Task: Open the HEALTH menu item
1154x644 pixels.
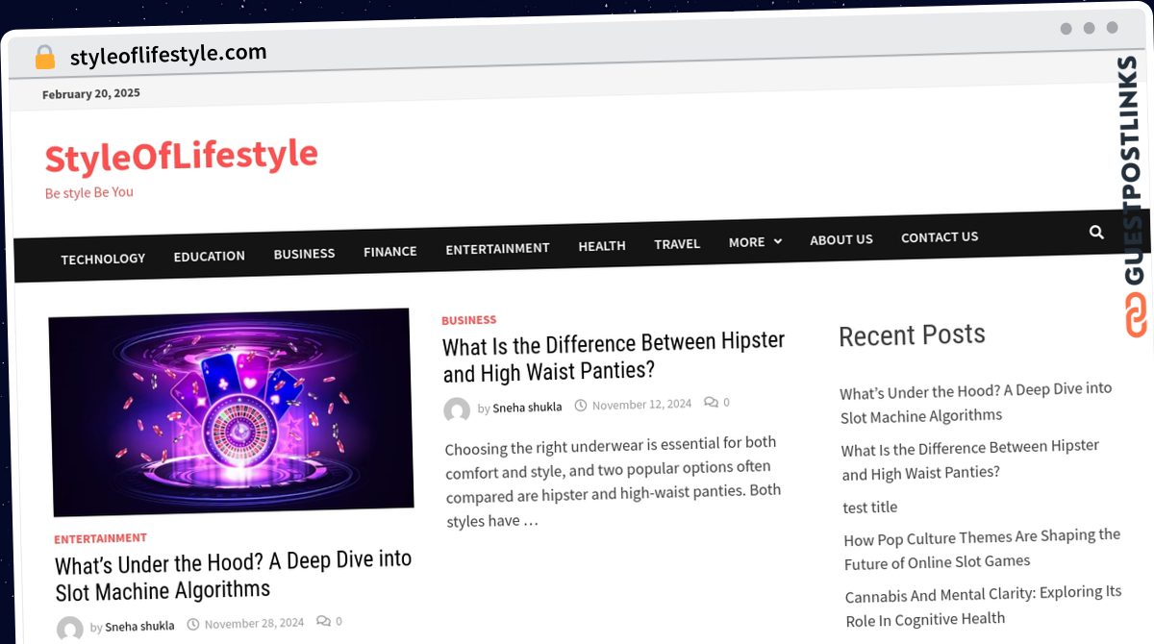Action: point(602,246)
